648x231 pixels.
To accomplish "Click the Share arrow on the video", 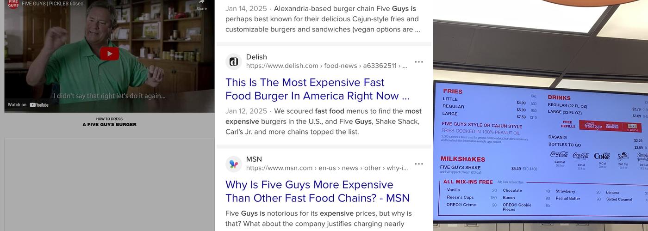I will [x=201, y=5].
